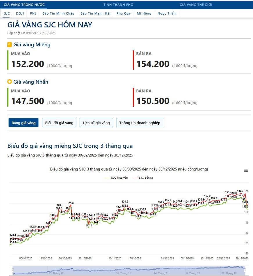The image size is (253, 276).
Task: Select the PNJ gold brand tab
Action: [33, 13]
